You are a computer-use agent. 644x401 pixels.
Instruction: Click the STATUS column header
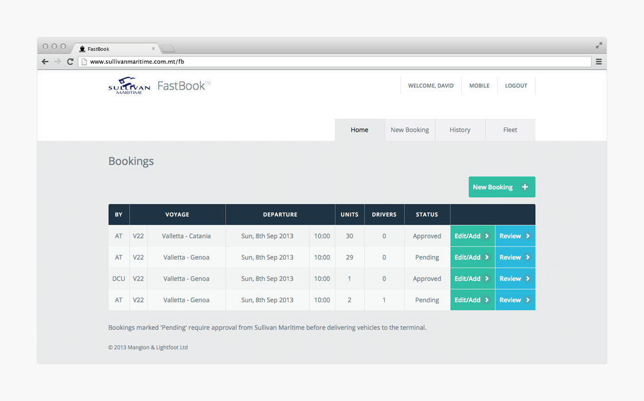tap(427, 215)
